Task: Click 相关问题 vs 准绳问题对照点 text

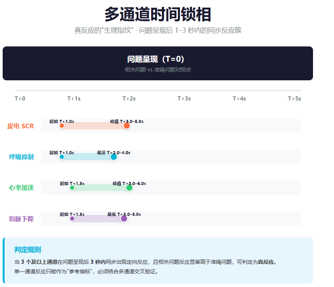Action: coord(158,70)
